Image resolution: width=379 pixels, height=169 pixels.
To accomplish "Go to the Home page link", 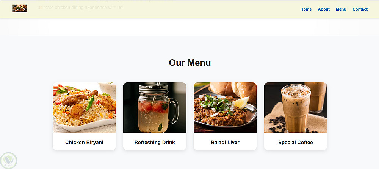I will 306,9.
